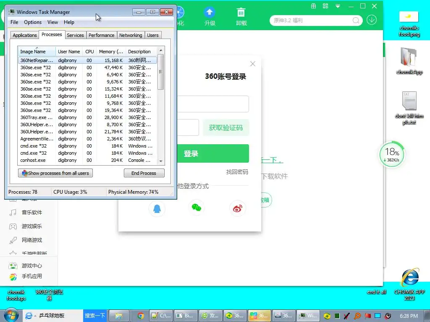
Task: Log in with WeChat icon
Action: 197,208
